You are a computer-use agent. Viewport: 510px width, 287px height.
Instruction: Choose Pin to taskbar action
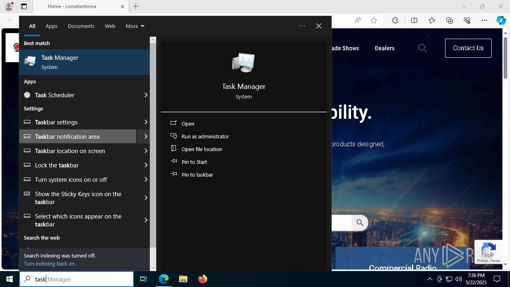click(197, 175)
